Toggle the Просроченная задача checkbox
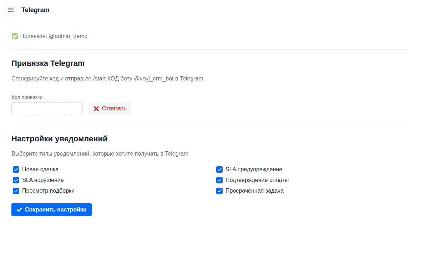421x261 pixels. (x=219, y=191)
